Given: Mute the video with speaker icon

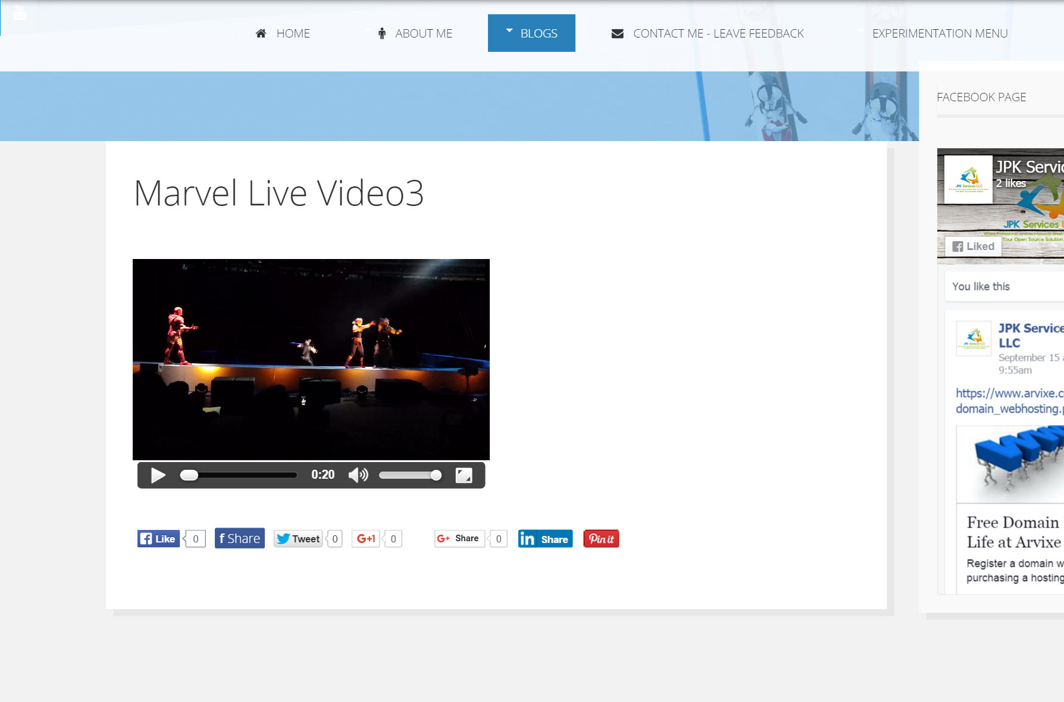Looking at the screenshot, I should (x=358, y=475).
